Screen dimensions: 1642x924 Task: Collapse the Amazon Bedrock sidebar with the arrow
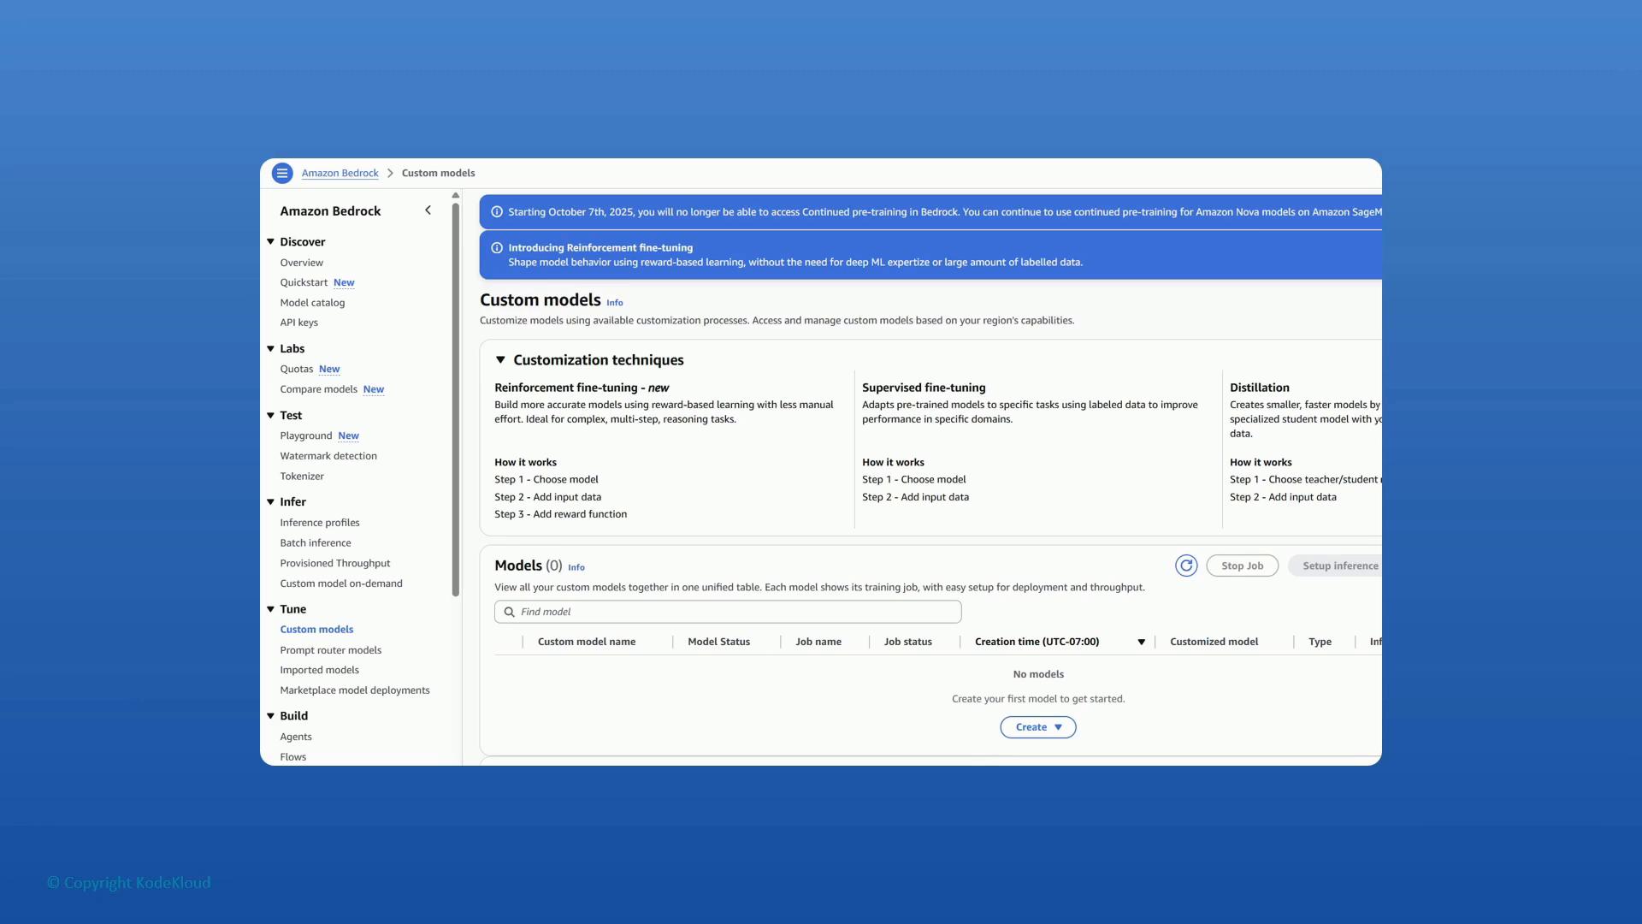(x=428, y=210)
